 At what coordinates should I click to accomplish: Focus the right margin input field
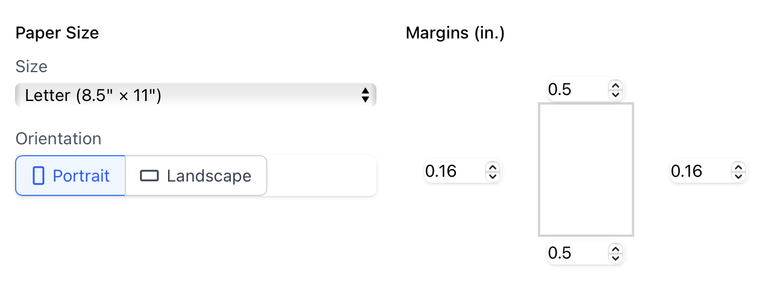(698, 172)
